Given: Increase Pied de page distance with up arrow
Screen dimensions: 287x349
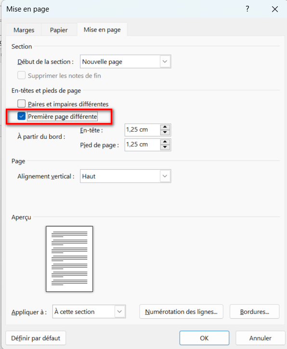Looking at the screenshot, I should (x=165, y=142).
